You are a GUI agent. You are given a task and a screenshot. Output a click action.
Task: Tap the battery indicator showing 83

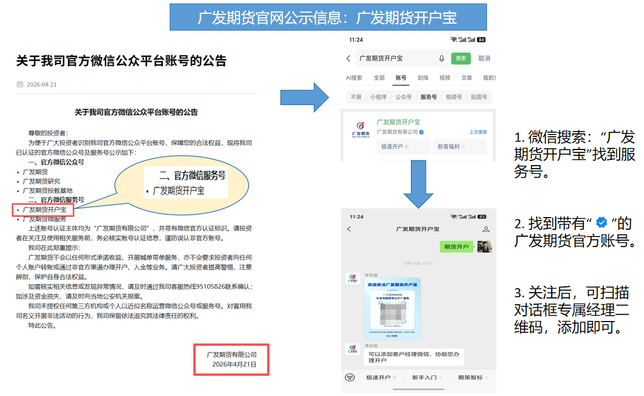point(482,216)
